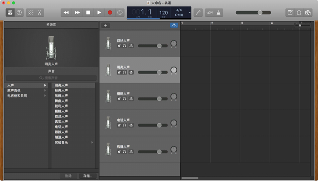Image resolution: width=318 pixels, height=181 pixels.
Task: Add a new track with plus button
Action: click(106, 25)
